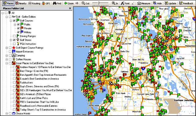Open the Routing tool
The image size is (196, 116).
point(34,3)
